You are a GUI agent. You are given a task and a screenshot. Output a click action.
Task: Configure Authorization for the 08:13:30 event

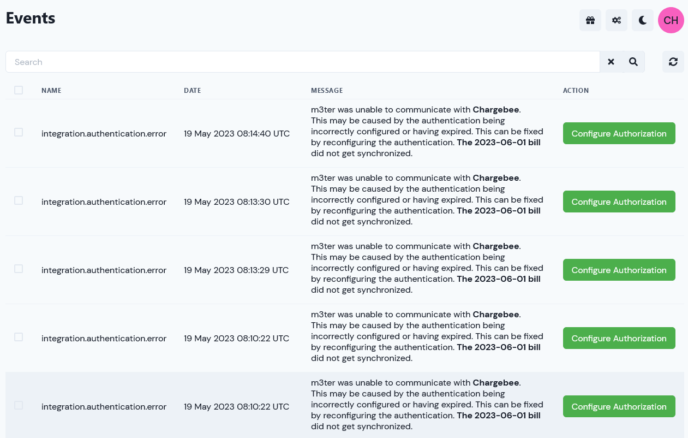click(619, 202)
